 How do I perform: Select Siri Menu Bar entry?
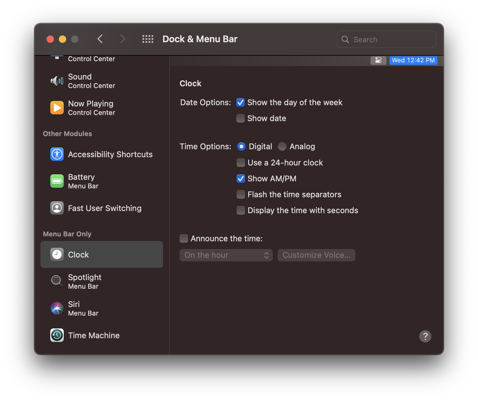click(x=102, y=308)
